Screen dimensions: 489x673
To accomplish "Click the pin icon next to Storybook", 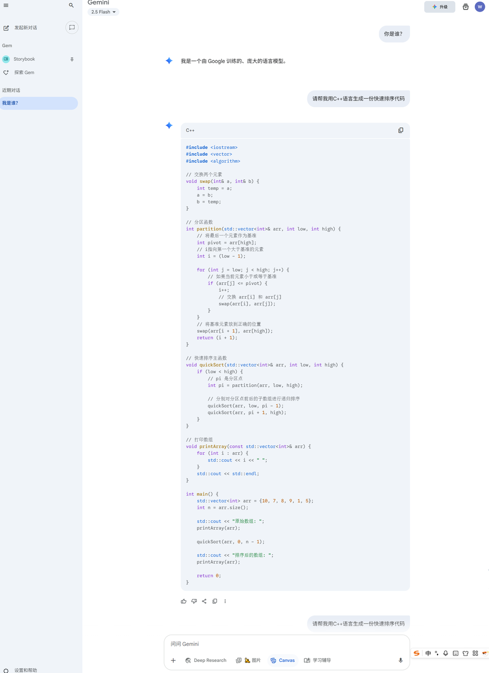I will tap(72, 59).
